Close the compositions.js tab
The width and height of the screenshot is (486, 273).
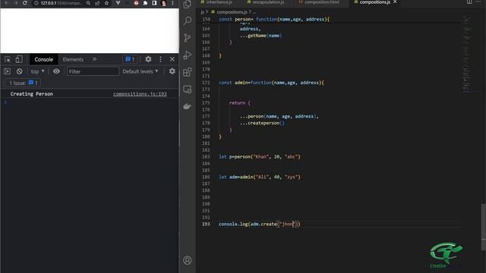(395, 2)
